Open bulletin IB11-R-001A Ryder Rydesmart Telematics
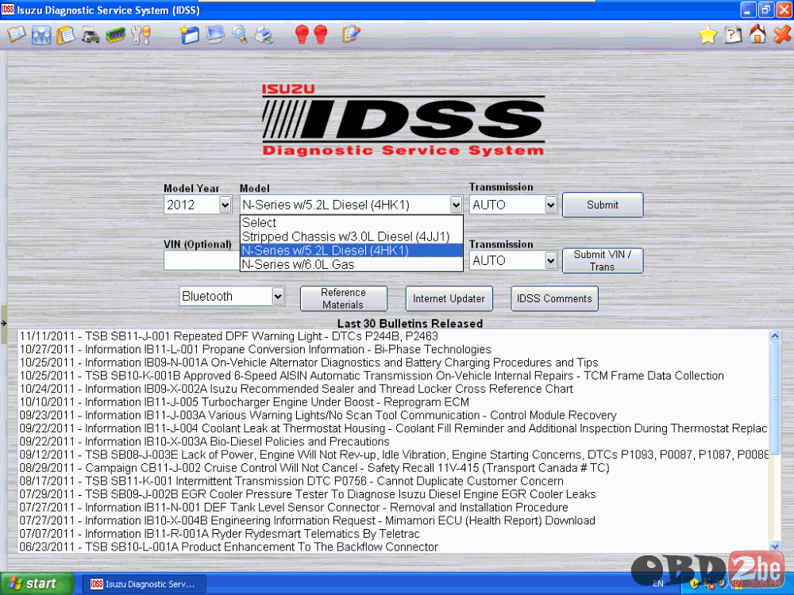Screen dimensions: 794x595 (x=220, y=534)
